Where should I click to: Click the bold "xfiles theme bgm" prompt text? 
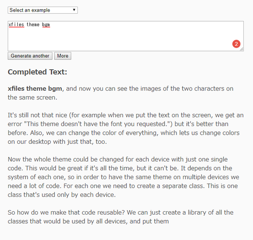coord(35,89)
